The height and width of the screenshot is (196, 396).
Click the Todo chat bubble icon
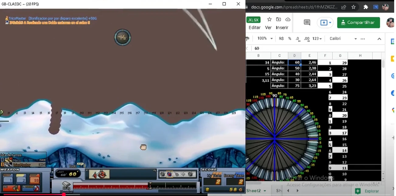point(80,164)
